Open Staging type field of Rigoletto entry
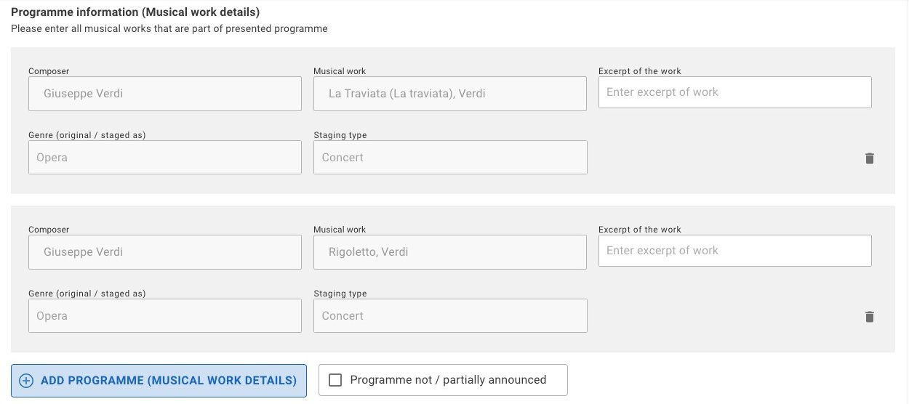This screenshot has width=909, height=404. coord(450,316)
